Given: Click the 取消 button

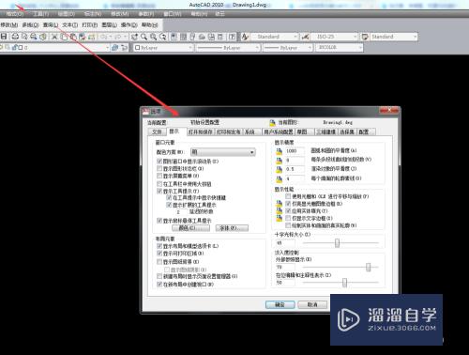Looking at the screenshot, I should pyautogui.click(x=312, y=304).
